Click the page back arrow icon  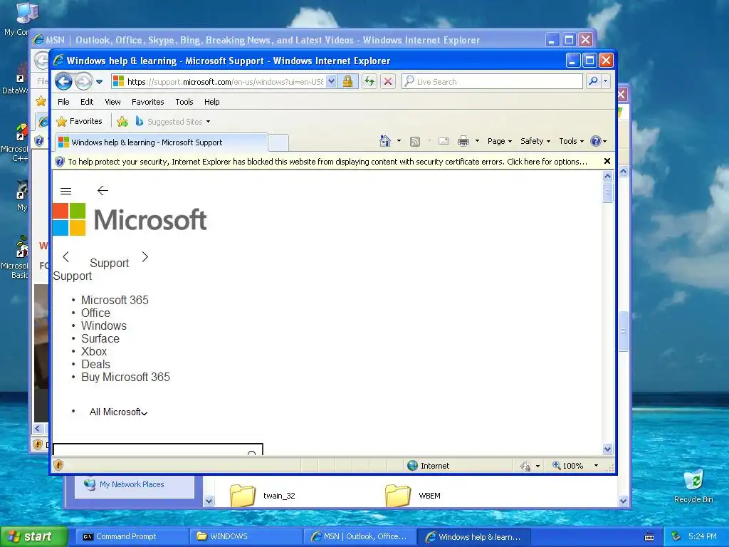(103, 190)
